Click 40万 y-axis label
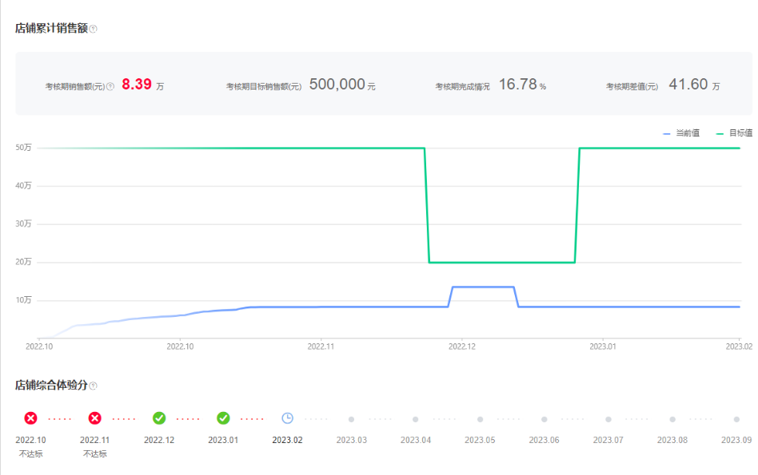Viewport: 758px width, 475px height. [23, 186]
